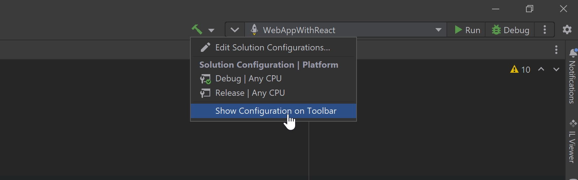Open the build hammer dropdown arrow
This screenshot has width=578, height=180.
pos(211,30)
